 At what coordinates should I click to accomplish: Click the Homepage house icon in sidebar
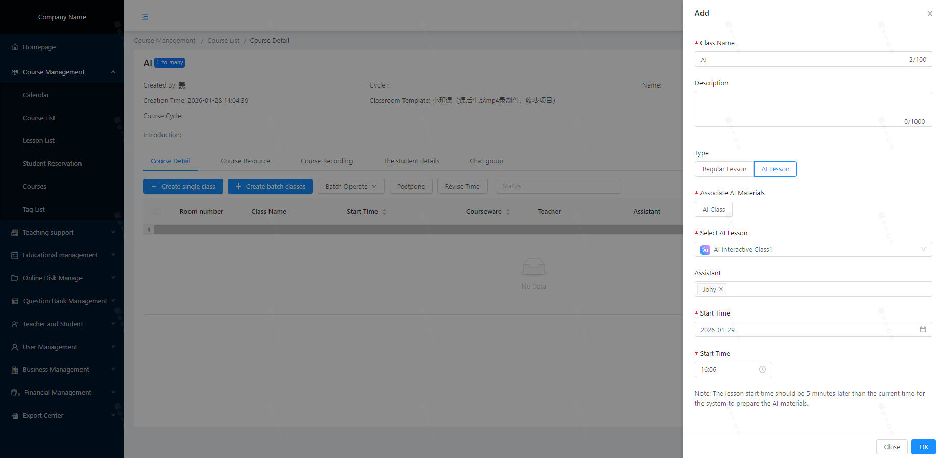click(15, 47)
